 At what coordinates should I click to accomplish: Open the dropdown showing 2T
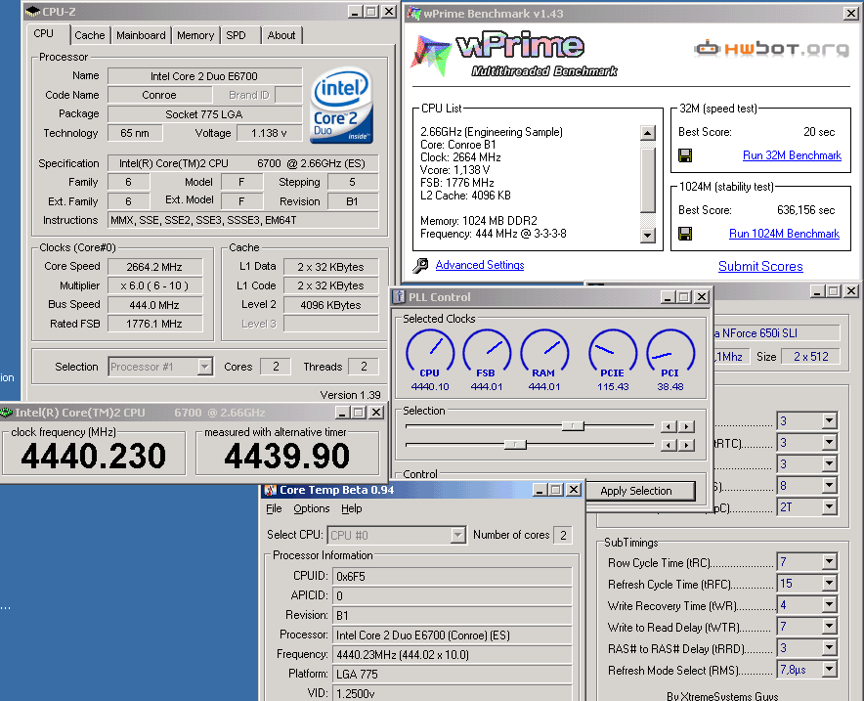(x=829, y=507)
